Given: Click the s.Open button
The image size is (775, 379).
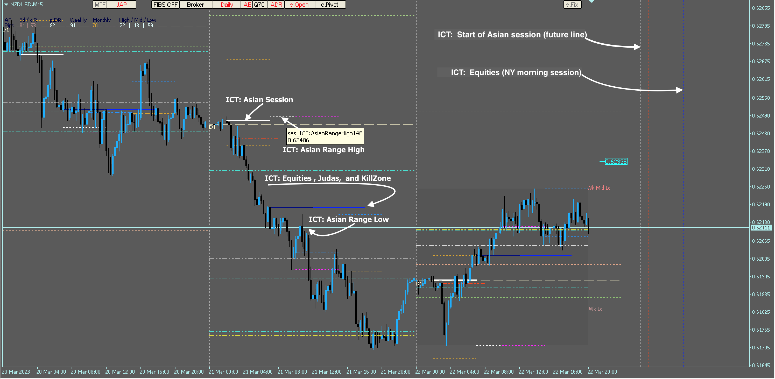Looking at the screenshot, I should (x=299, y=5).
